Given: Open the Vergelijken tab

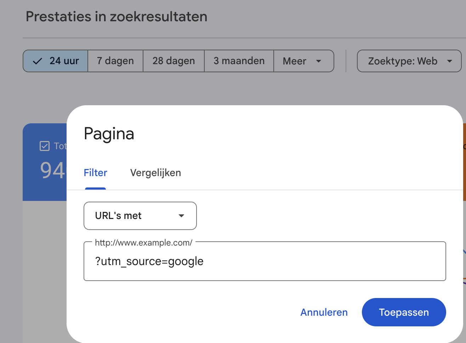Looking at the screenshot, I should (155, 173).
